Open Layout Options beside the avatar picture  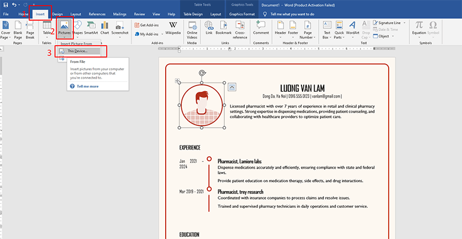(x=232, y=87)
